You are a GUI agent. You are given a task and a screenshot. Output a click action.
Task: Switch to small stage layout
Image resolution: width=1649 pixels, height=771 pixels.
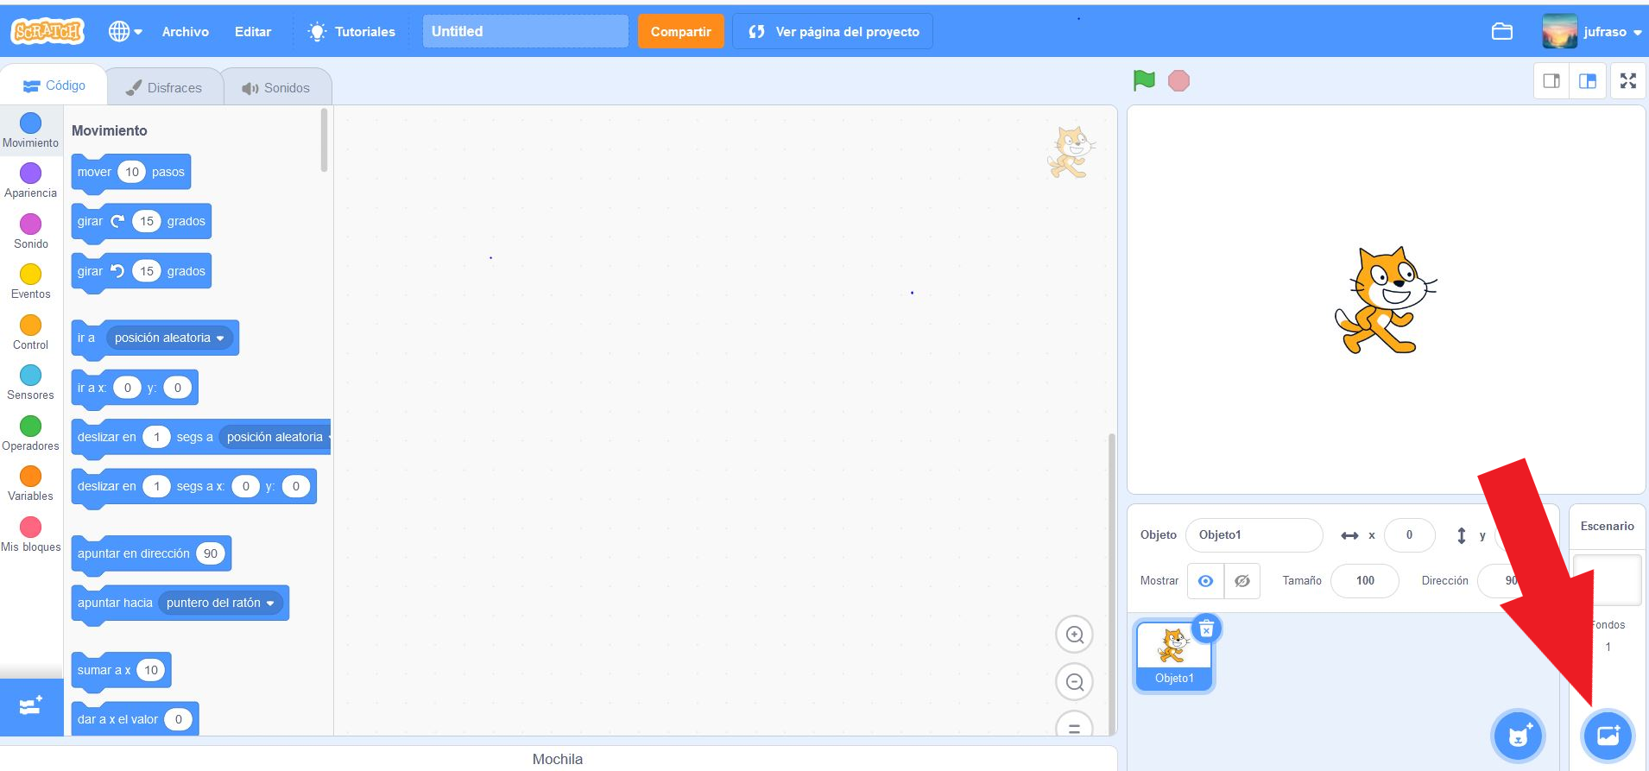(1551, 81)
